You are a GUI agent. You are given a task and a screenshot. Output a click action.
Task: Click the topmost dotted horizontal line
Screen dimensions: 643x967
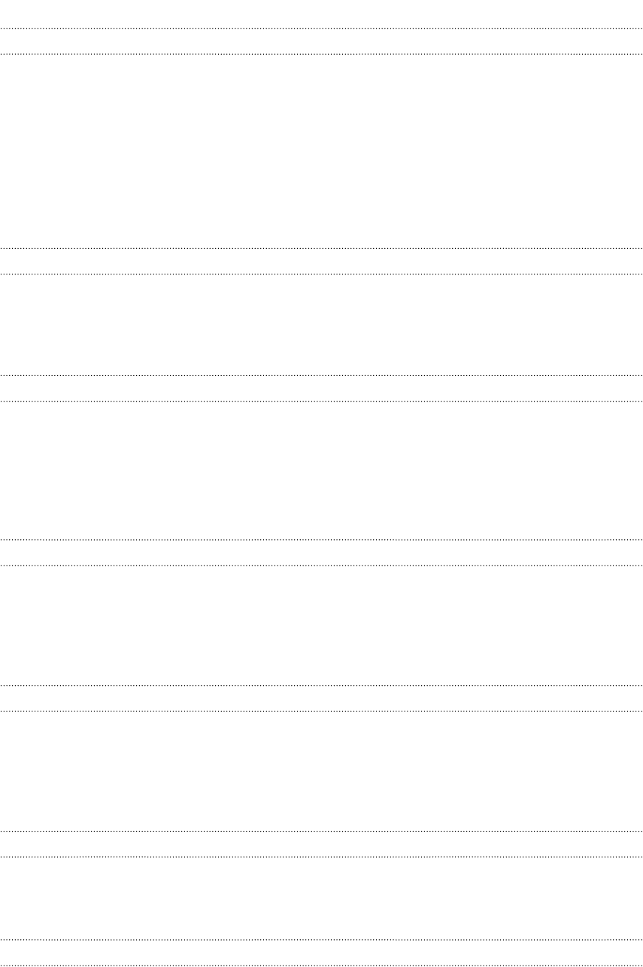pyautogui.click(x=321, y=29)
